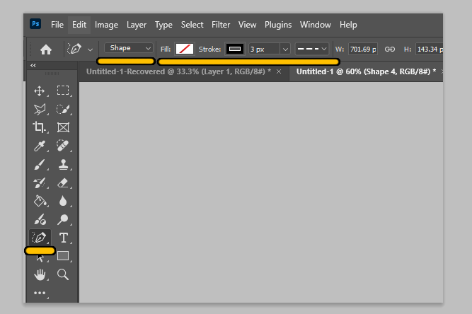Open the stroke width dropdown arrow
This screenshot has height=314, width=472.
coord(285,49)
